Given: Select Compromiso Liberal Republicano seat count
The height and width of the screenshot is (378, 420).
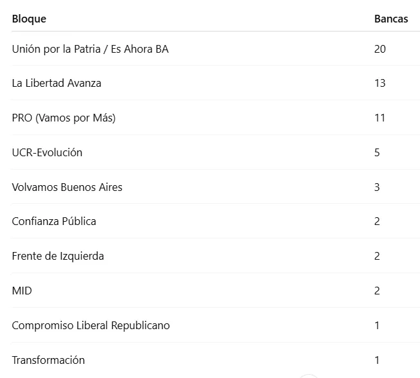Looking at the screenshot, I should point(377,325).
